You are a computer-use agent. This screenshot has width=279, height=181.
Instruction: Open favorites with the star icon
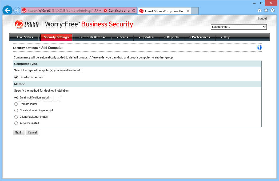click(x=266, y=10)
